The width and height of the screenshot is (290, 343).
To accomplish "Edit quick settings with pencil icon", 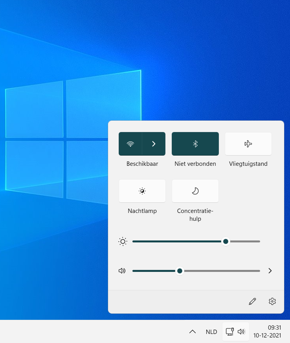I will pyautogui.click(x=252, y=301).
